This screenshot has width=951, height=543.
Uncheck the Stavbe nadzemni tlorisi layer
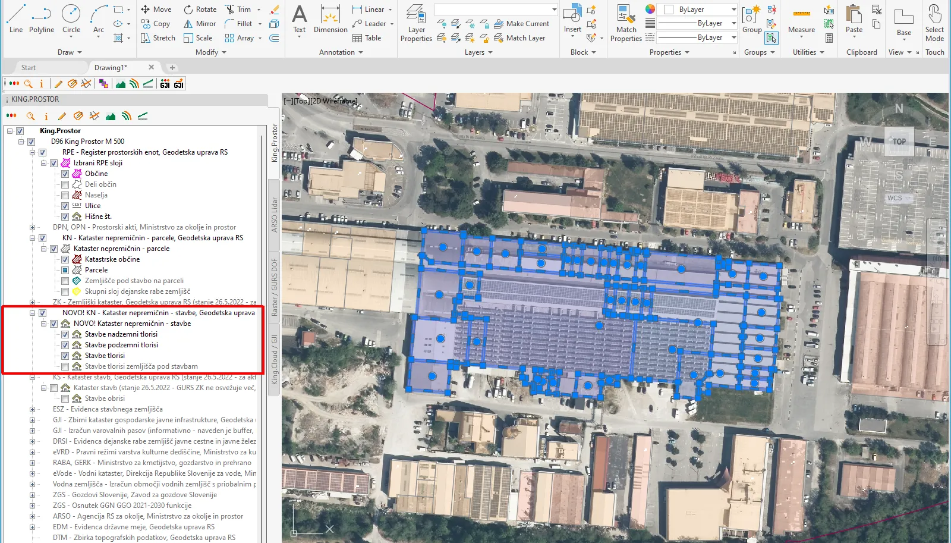(x=65, y=334)
